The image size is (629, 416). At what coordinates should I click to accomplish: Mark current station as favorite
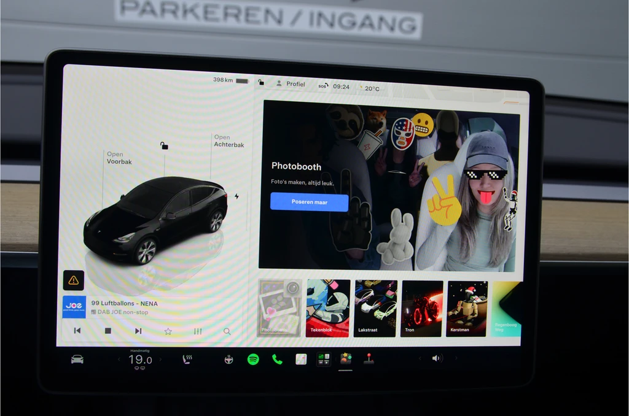coord(168,331)
